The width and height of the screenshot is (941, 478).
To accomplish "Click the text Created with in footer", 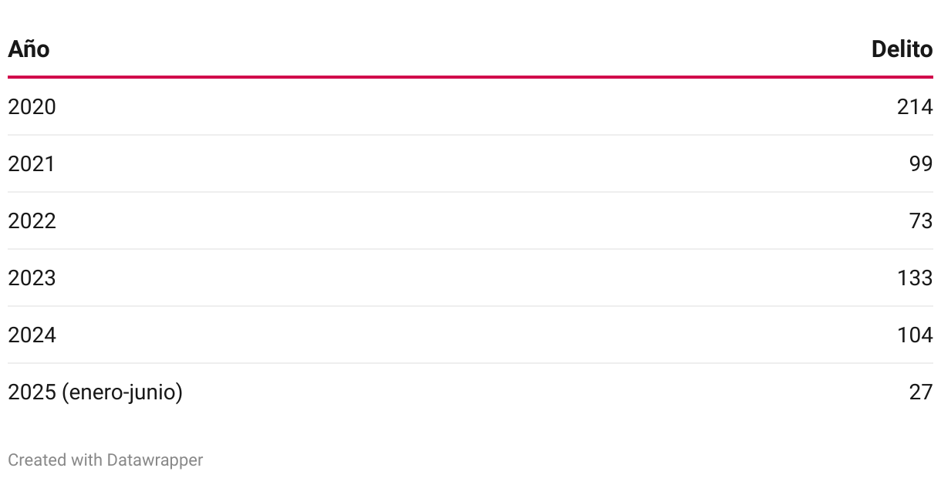I will [x=56, y=460].
